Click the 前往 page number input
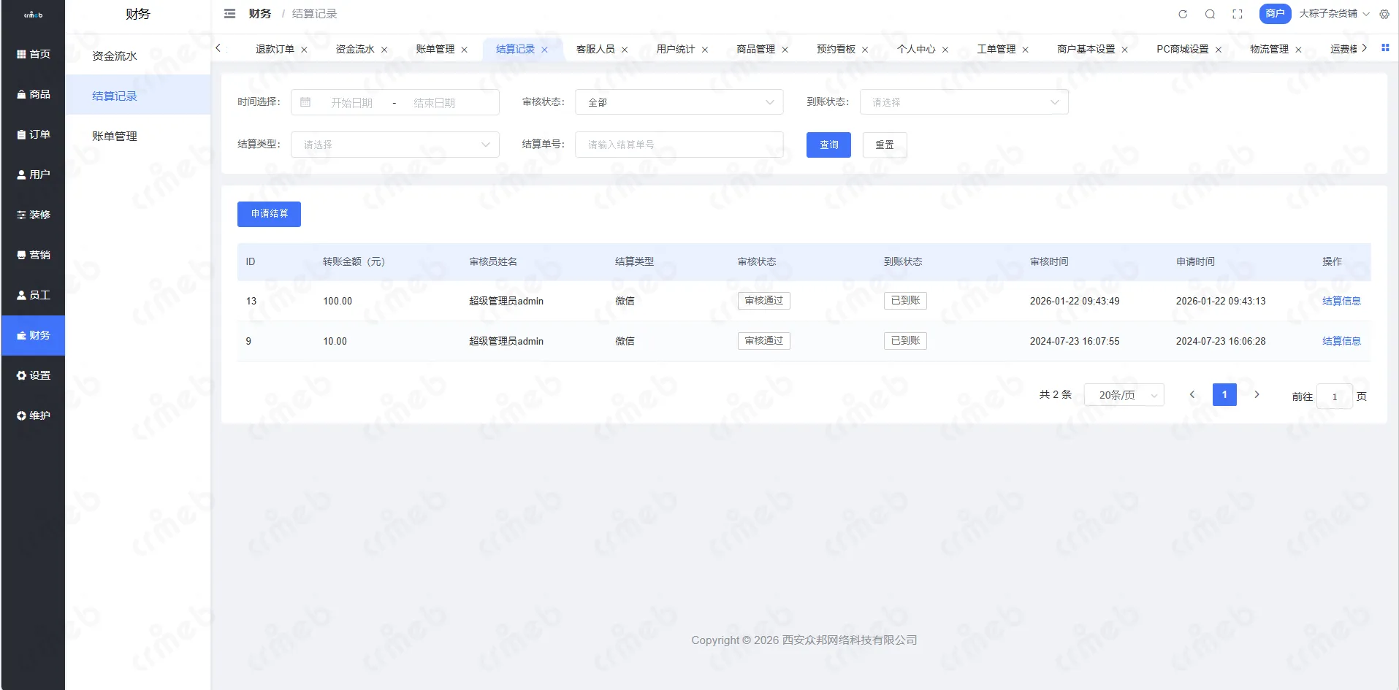The image size is (1399, 690). click(1335, 396)
